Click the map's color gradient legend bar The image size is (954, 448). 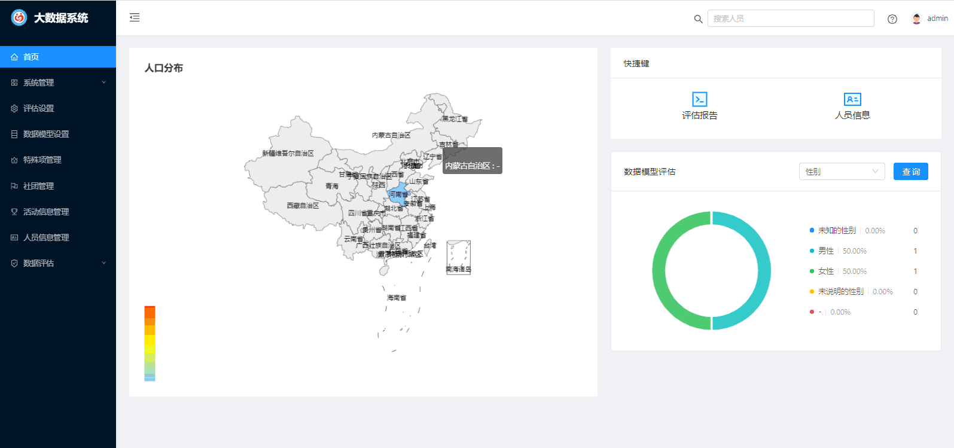pos(150,343)
